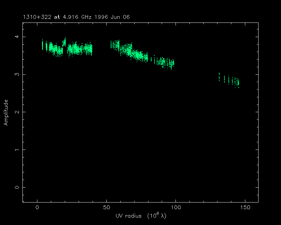Click the x-axis tick label '50'

click(106, 207)
